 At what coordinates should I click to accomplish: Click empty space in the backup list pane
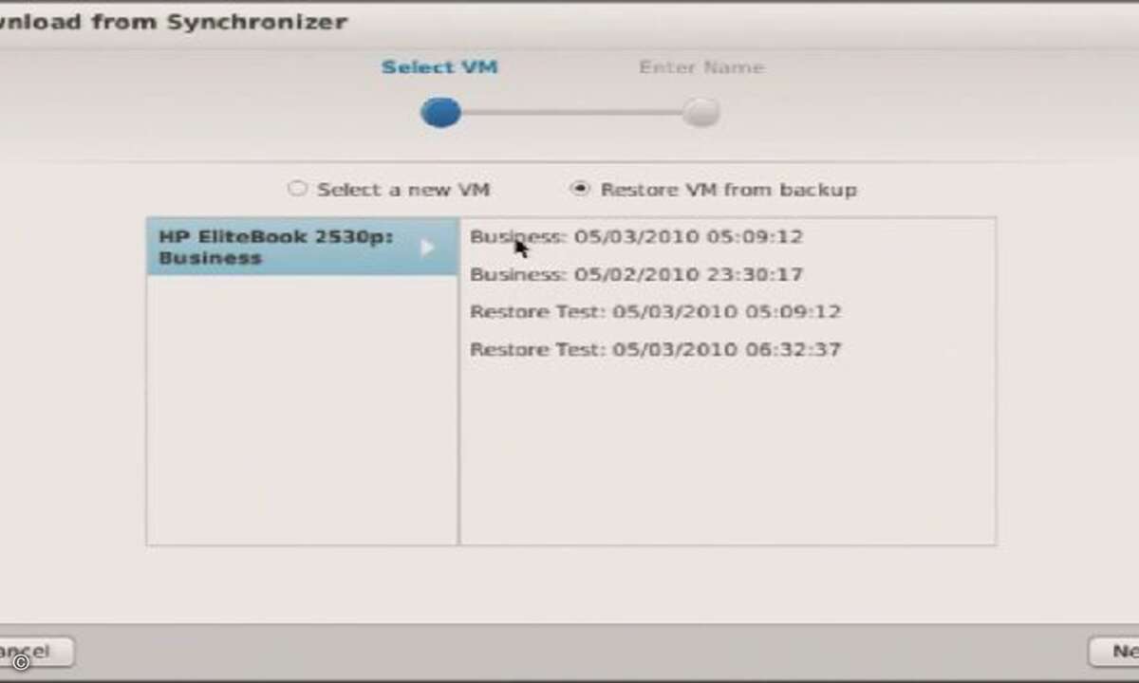pos(727,455)
